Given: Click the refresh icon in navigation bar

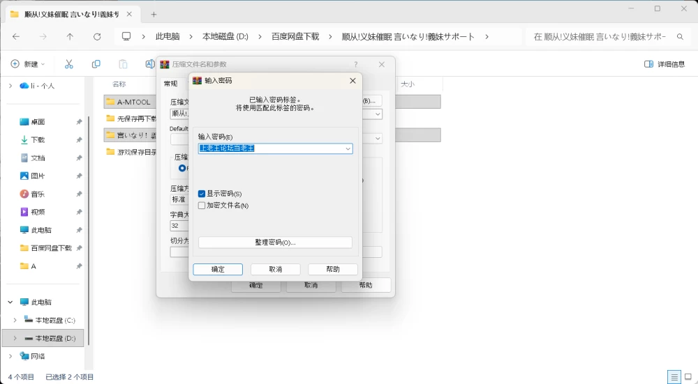Looking at the screenshot, I should tap(97, 37).
